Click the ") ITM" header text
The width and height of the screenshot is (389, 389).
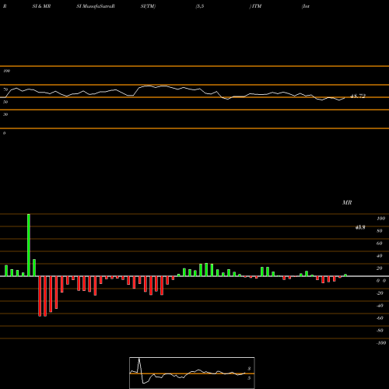pyautogui.click(x=255, y=6)
